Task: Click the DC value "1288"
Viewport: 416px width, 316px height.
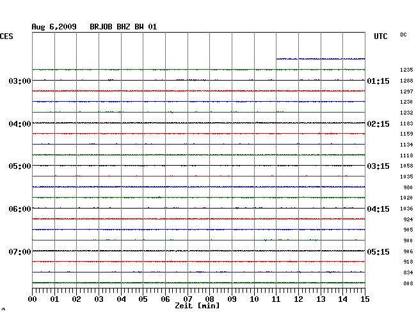Action: 406,81
